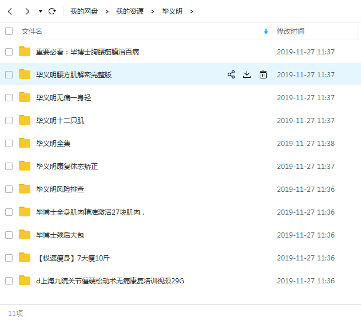The image size is (361, 320).
Task: Click the 11项 item count in status bar
Action: pos(15,313)
